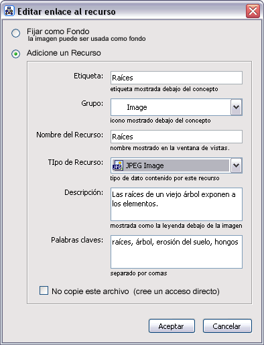Click the Cancelar button
264x345 pixels.
(227, 326)
